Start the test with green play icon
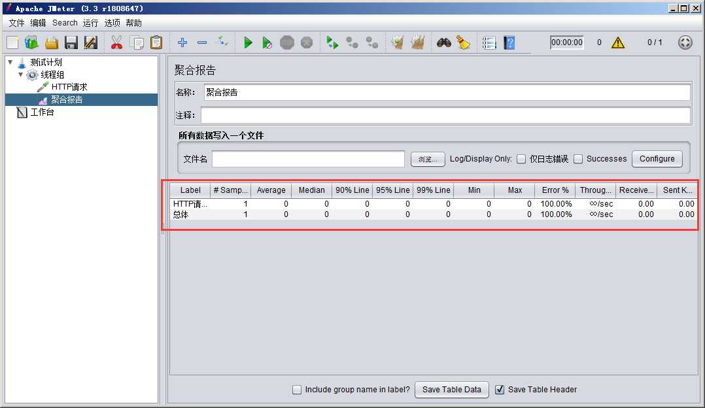 click(x=248, y=42)
